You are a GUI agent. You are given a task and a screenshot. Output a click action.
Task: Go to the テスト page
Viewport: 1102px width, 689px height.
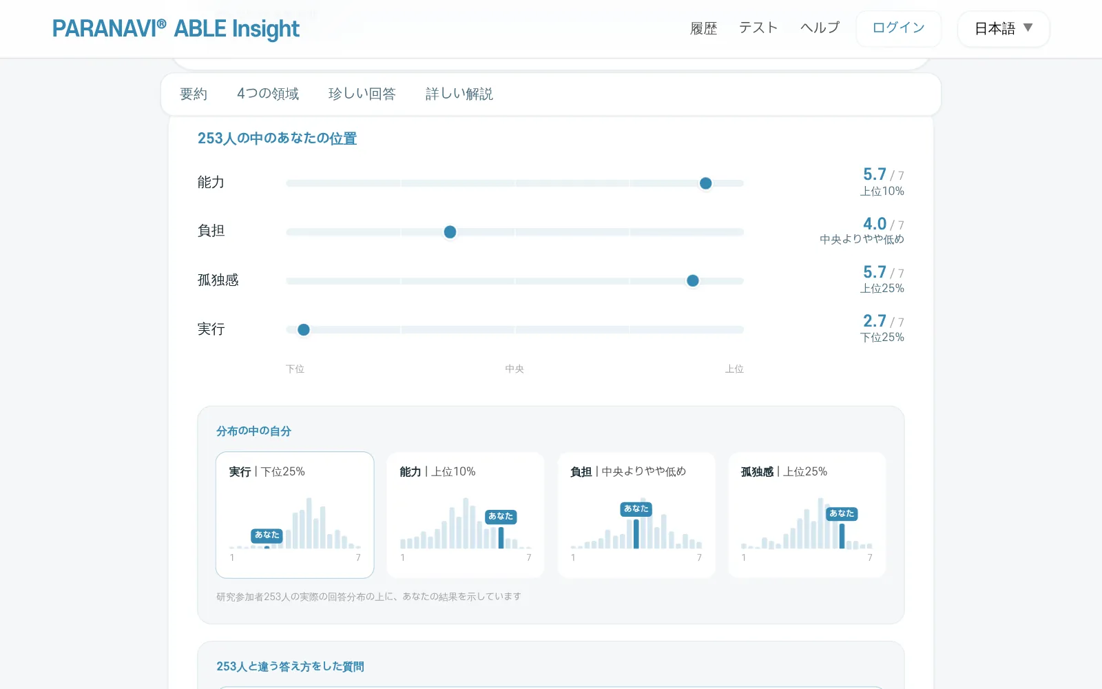pyautogui.click(x=758, y=28)
